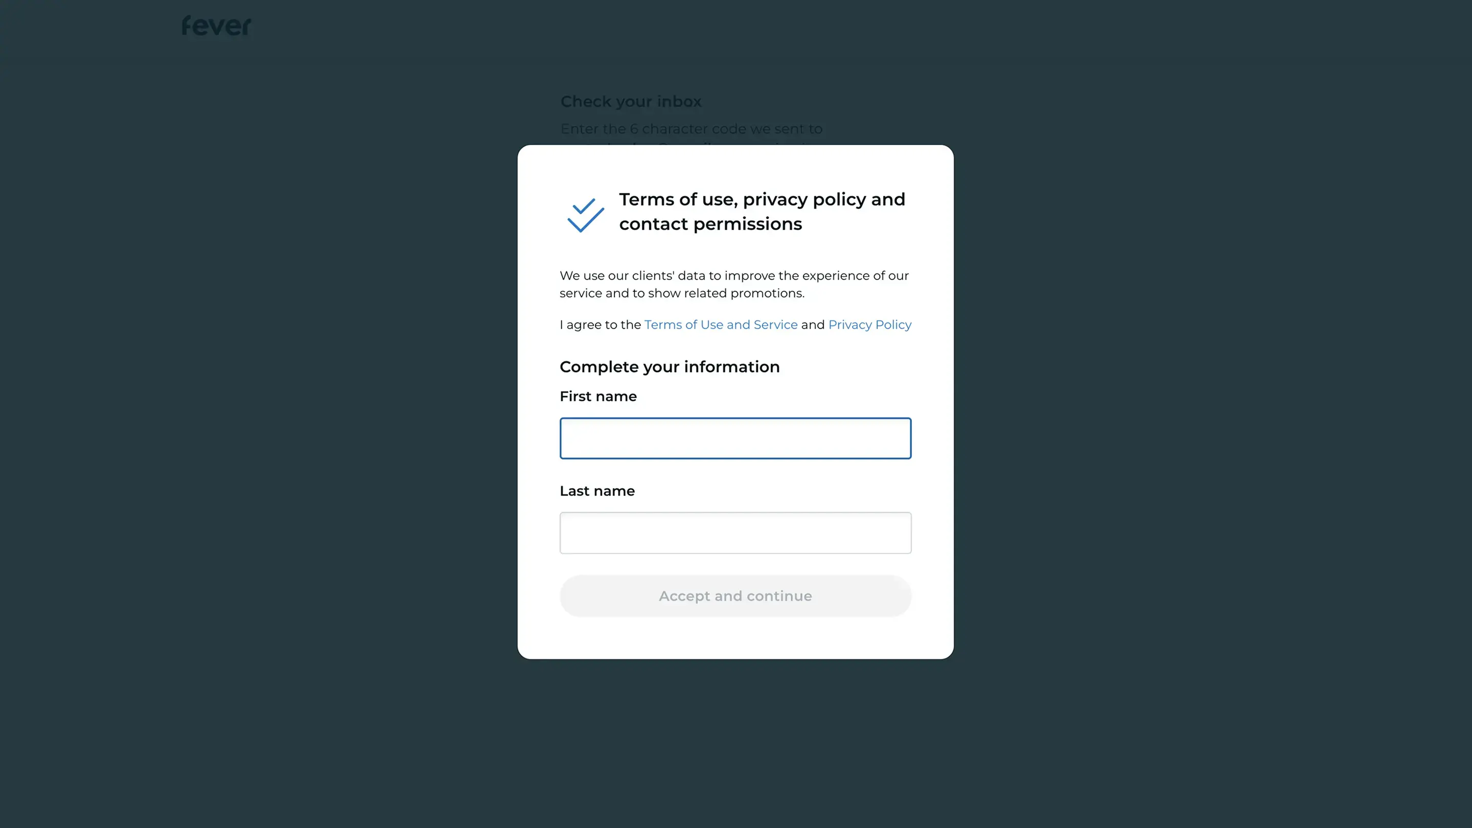Focus the First name input field
The width and height of the screenshot is (1472, 828).
(735, 439)
